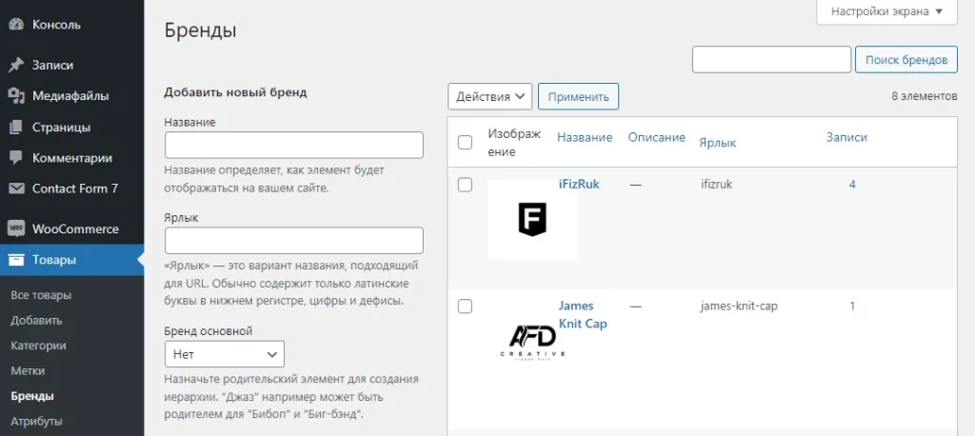Check the James Knit Cap row checkbox

(x=465, y=306)
